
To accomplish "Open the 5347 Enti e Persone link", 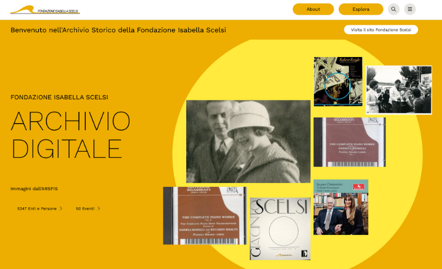I will click(x=40, y=208).
